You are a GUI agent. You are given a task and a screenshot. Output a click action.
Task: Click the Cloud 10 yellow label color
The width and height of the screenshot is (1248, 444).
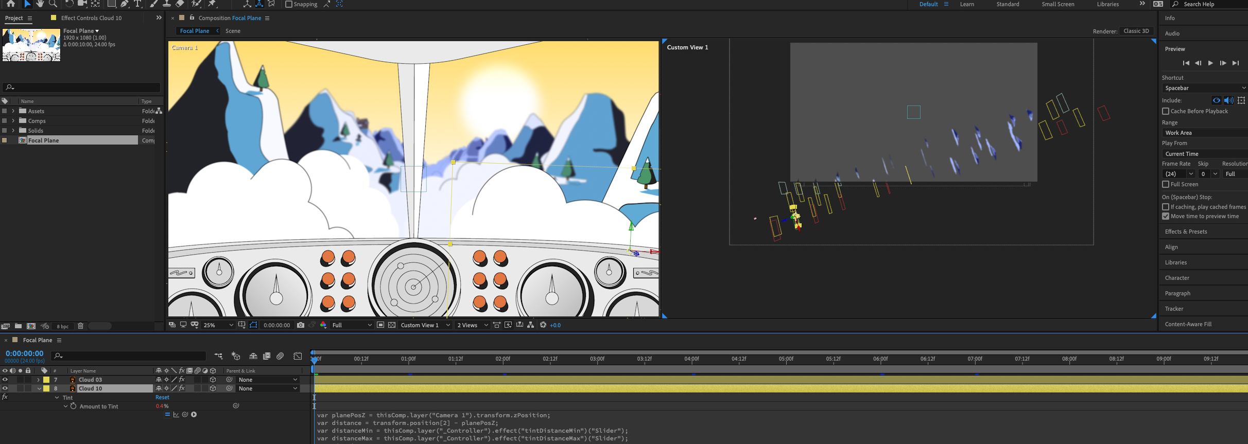coord(46,389)
